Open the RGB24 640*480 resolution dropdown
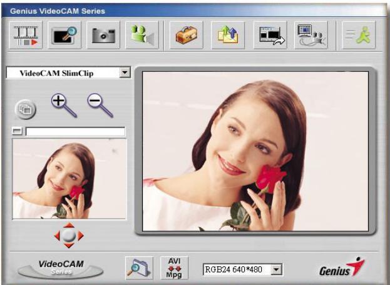 click(277, 269)
